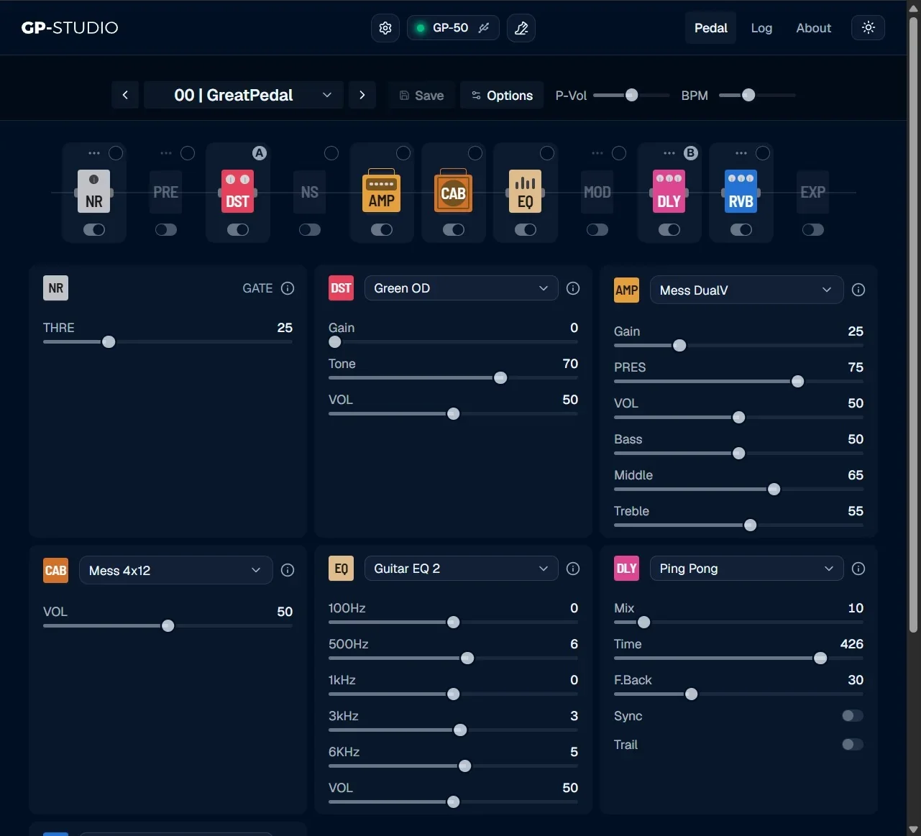Viewport: 921px width, 836px height.
Task: Open the About tab
Action: [813, 28]
